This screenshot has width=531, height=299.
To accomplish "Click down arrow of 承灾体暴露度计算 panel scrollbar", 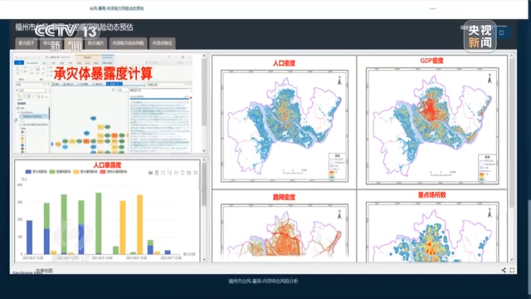I will click(x=204, y=151).
